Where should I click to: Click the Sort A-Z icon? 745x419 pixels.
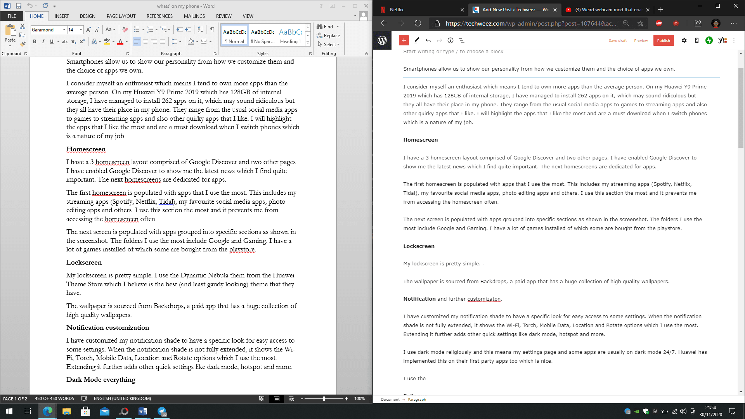200,29
